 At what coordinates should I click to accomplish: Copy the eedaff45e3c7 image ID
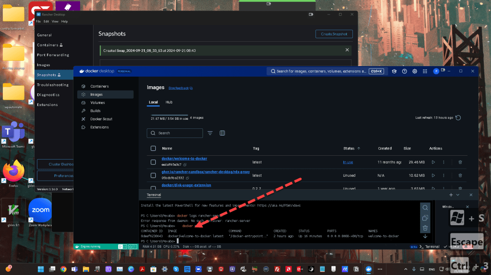coord(185,164)
